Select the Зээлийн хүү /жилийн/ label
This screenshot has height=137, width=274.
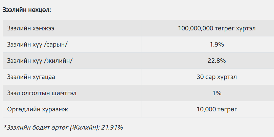[x=40, y=61]
